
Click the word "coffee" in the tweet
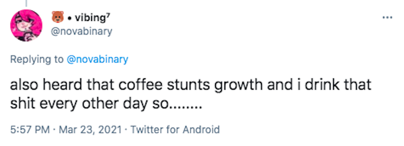click(140, 84)
